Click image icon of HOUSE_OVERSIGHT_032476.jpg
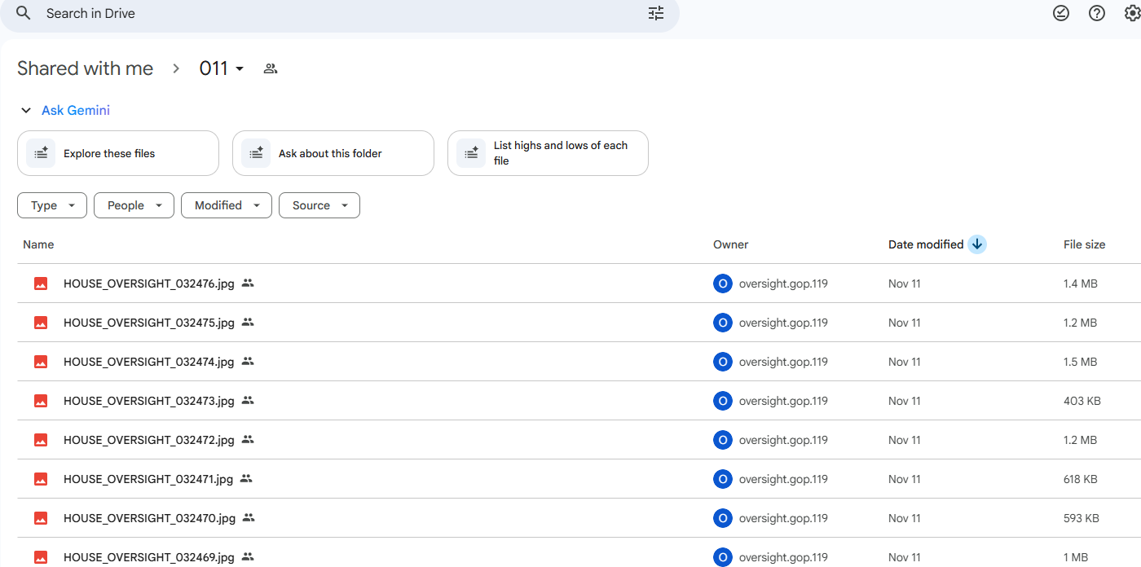This screenshot has height=567, width=1141. [x=41, y=283]
